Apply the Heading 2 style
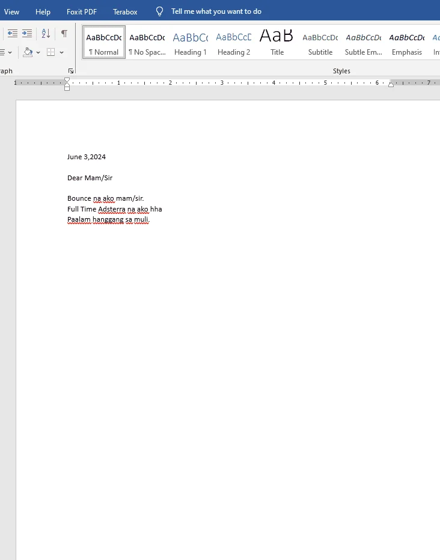Image resolution: width=440 pixels, height=560 pixels. tap(234, 42)
